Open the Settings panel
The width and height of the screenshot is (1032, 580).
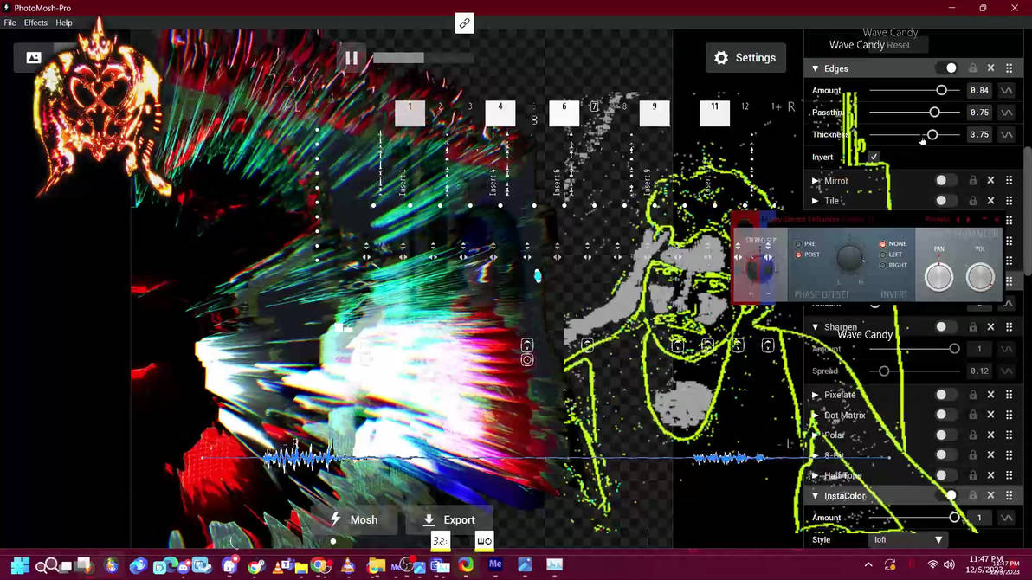(x=745, y=58)
